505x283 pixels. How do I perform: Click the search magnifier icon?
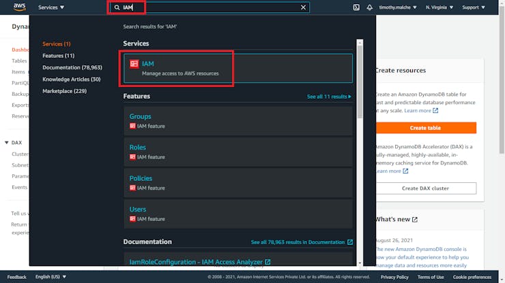(117, 7)
